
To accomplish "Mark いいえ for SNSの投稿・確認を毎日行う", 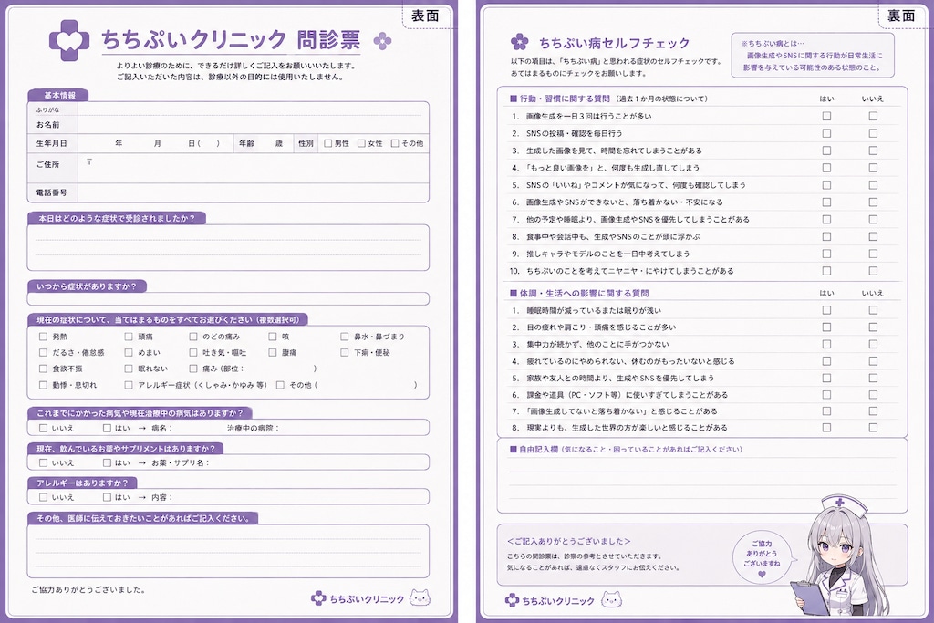I will coord(873,133).
